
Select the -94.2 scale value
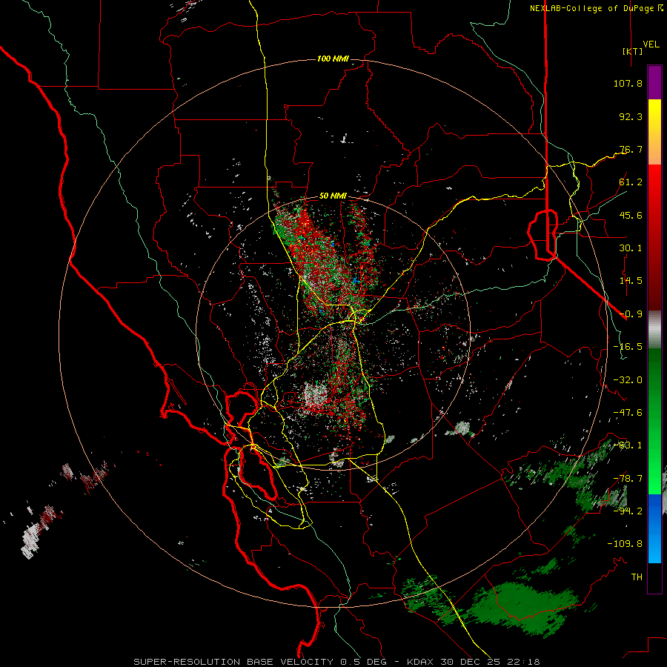tap(628, 511)
